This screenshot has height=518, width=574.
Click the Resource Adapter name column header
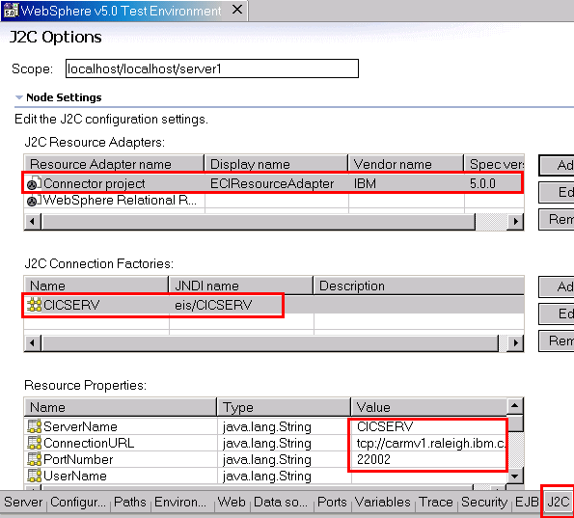tap(114, 164)
